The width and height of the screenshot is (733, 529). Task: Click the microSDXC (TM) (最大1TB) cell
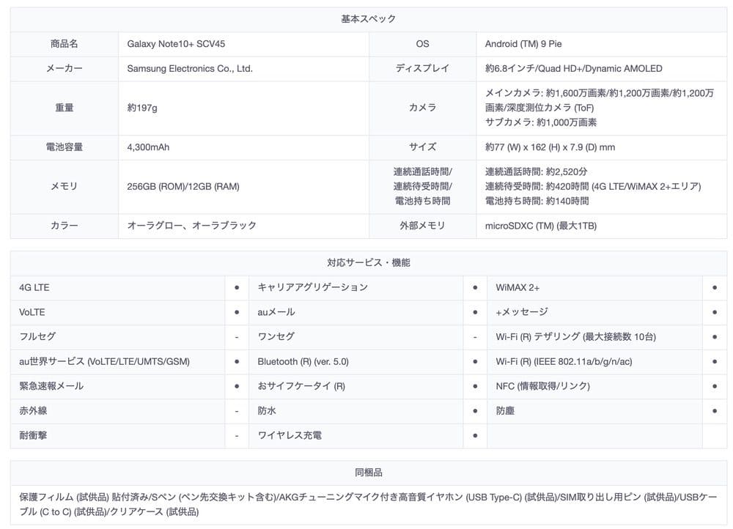pyautogui.click(x=540, y=226)
